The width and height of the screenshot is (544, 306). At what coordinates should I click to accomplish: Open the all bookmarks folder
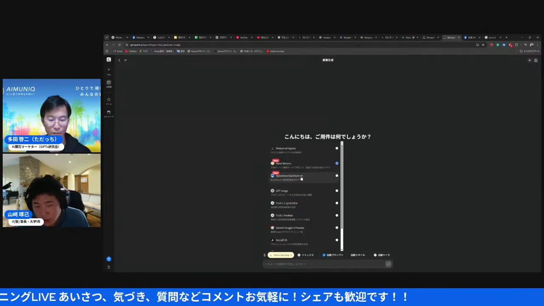530,51
